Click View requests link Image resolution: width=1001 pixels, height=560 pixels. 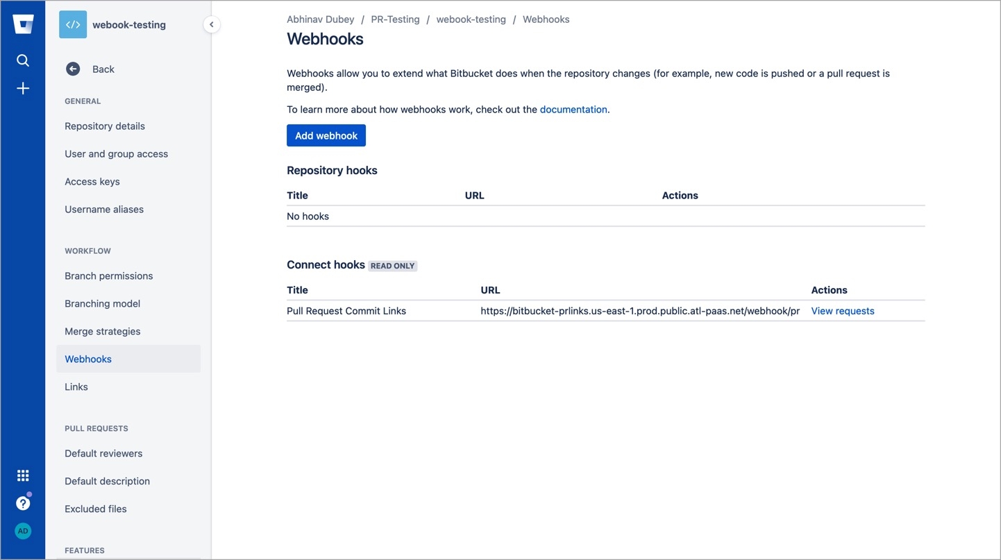(x=843, y=311)
